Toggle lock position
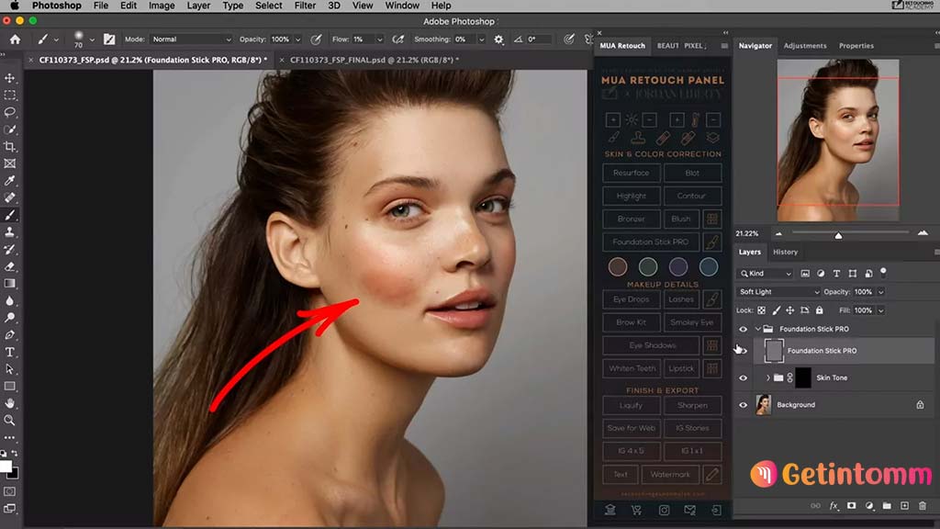The image size is (940, 529). [790, 310]
